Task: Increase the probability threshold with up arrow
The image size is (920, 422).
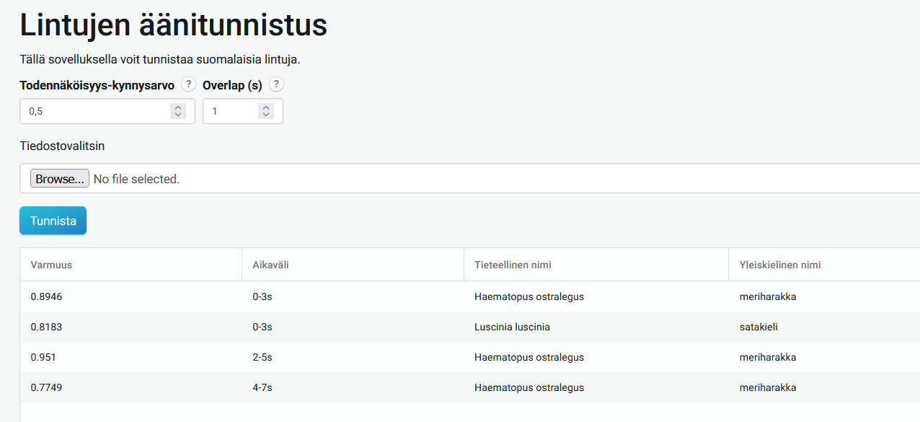Action: tap(178, 107)
